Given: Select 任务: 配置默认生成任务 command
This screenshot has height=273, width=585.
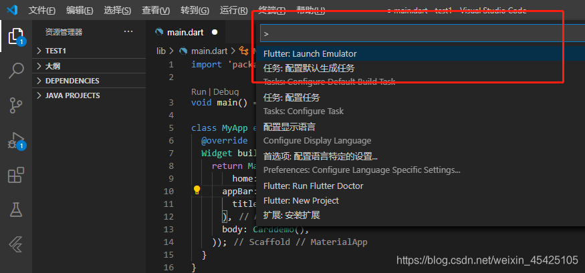Looking at the screenshot, I should 421,75.
